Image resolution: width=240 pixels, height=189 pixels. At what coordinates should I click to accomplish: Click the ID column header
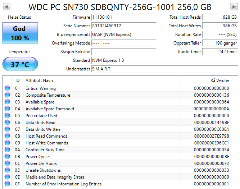click(x=17, y=80)
